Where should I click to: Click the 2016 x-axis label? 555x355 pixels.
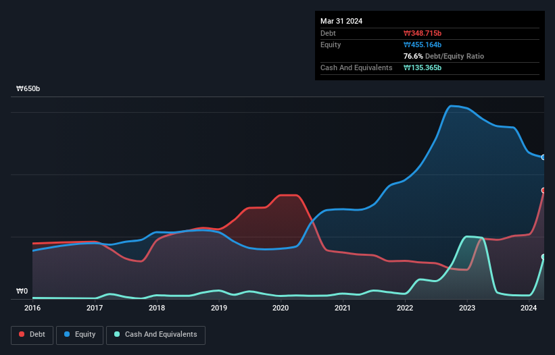coord(32,308)
